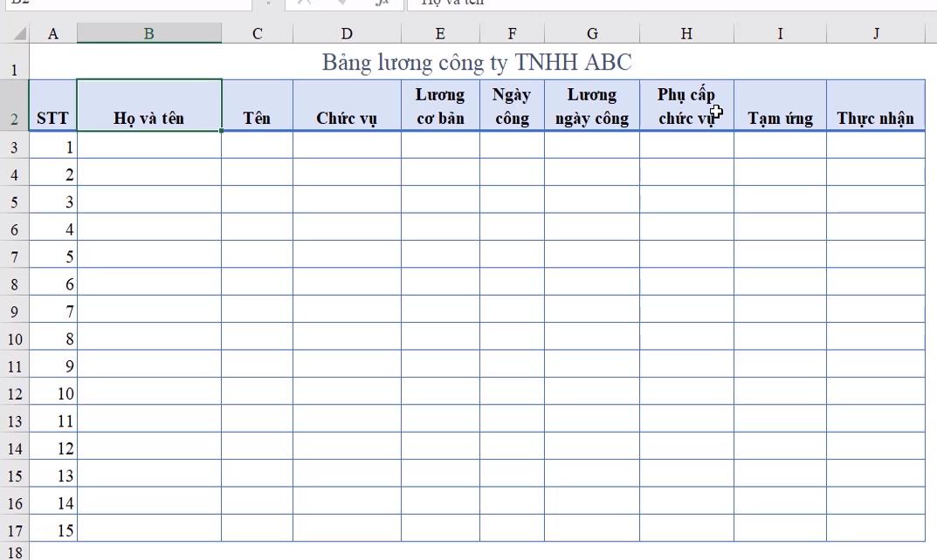The image size is (937, 560).
Task: Select column J header
Action: click(876, 33)
